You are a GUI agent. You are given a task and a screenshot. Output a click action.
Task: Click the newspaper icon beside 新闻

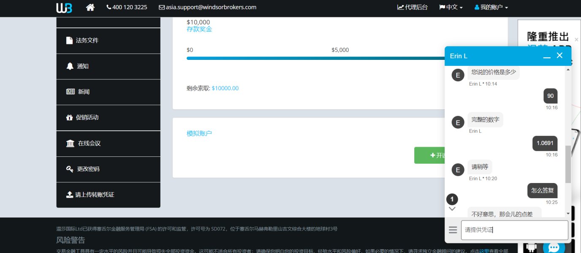pyautogui.click(x=70, y=92)
